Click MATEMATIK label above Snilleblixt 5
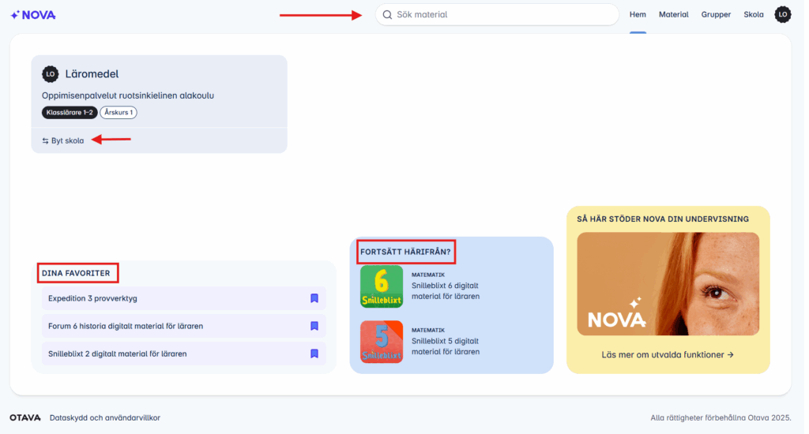Image resolution: width=809 pixels, height=434 pixels. pos(427,330)
